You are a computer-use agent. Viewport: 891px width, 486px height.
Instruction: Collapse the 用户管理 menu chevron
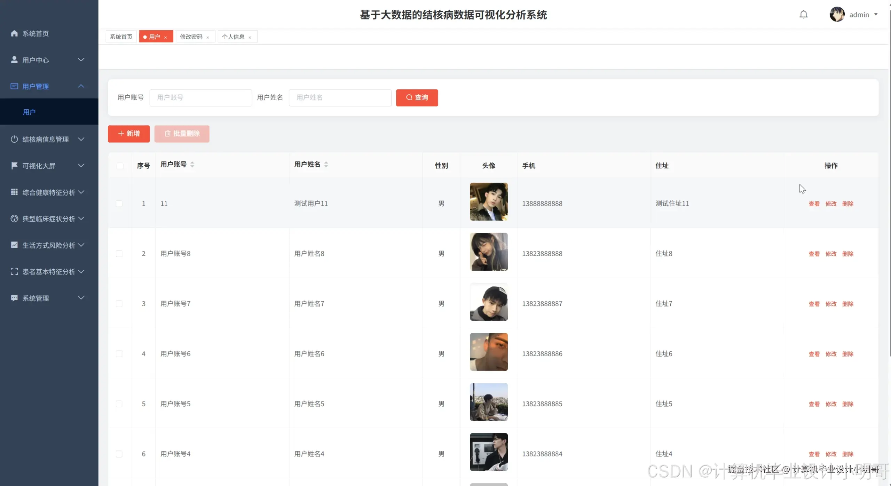coord(81,86)
